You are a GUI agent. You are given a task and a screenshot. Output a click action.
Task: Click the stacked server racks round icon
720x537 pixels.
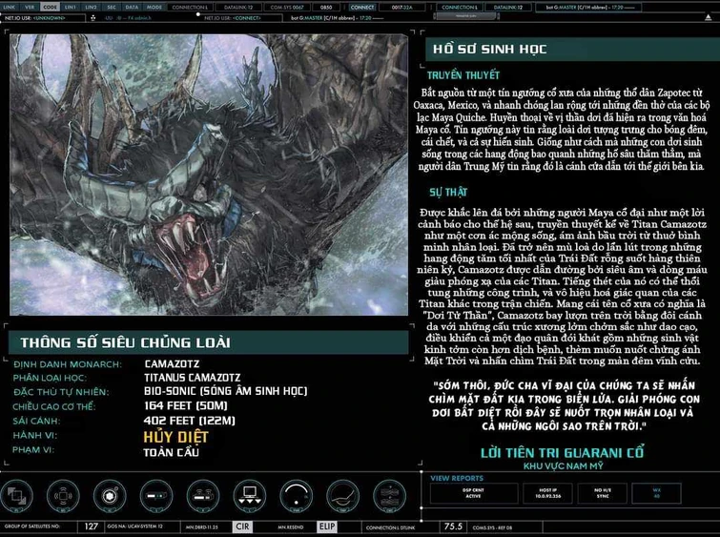tap(389, 496)
